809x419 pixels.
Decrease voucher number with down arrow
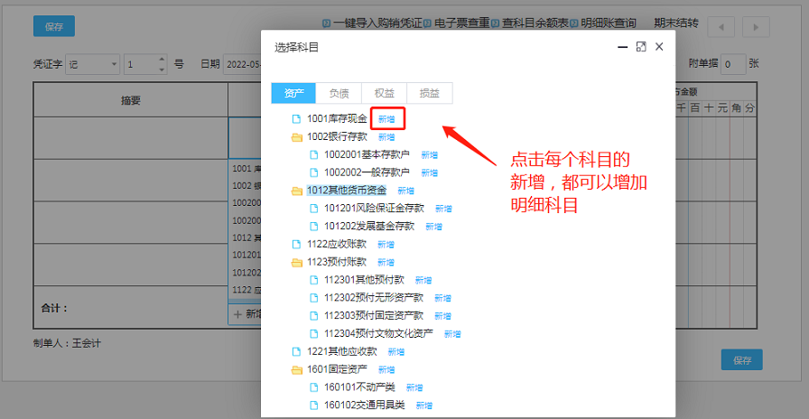[x=162, y=70]
